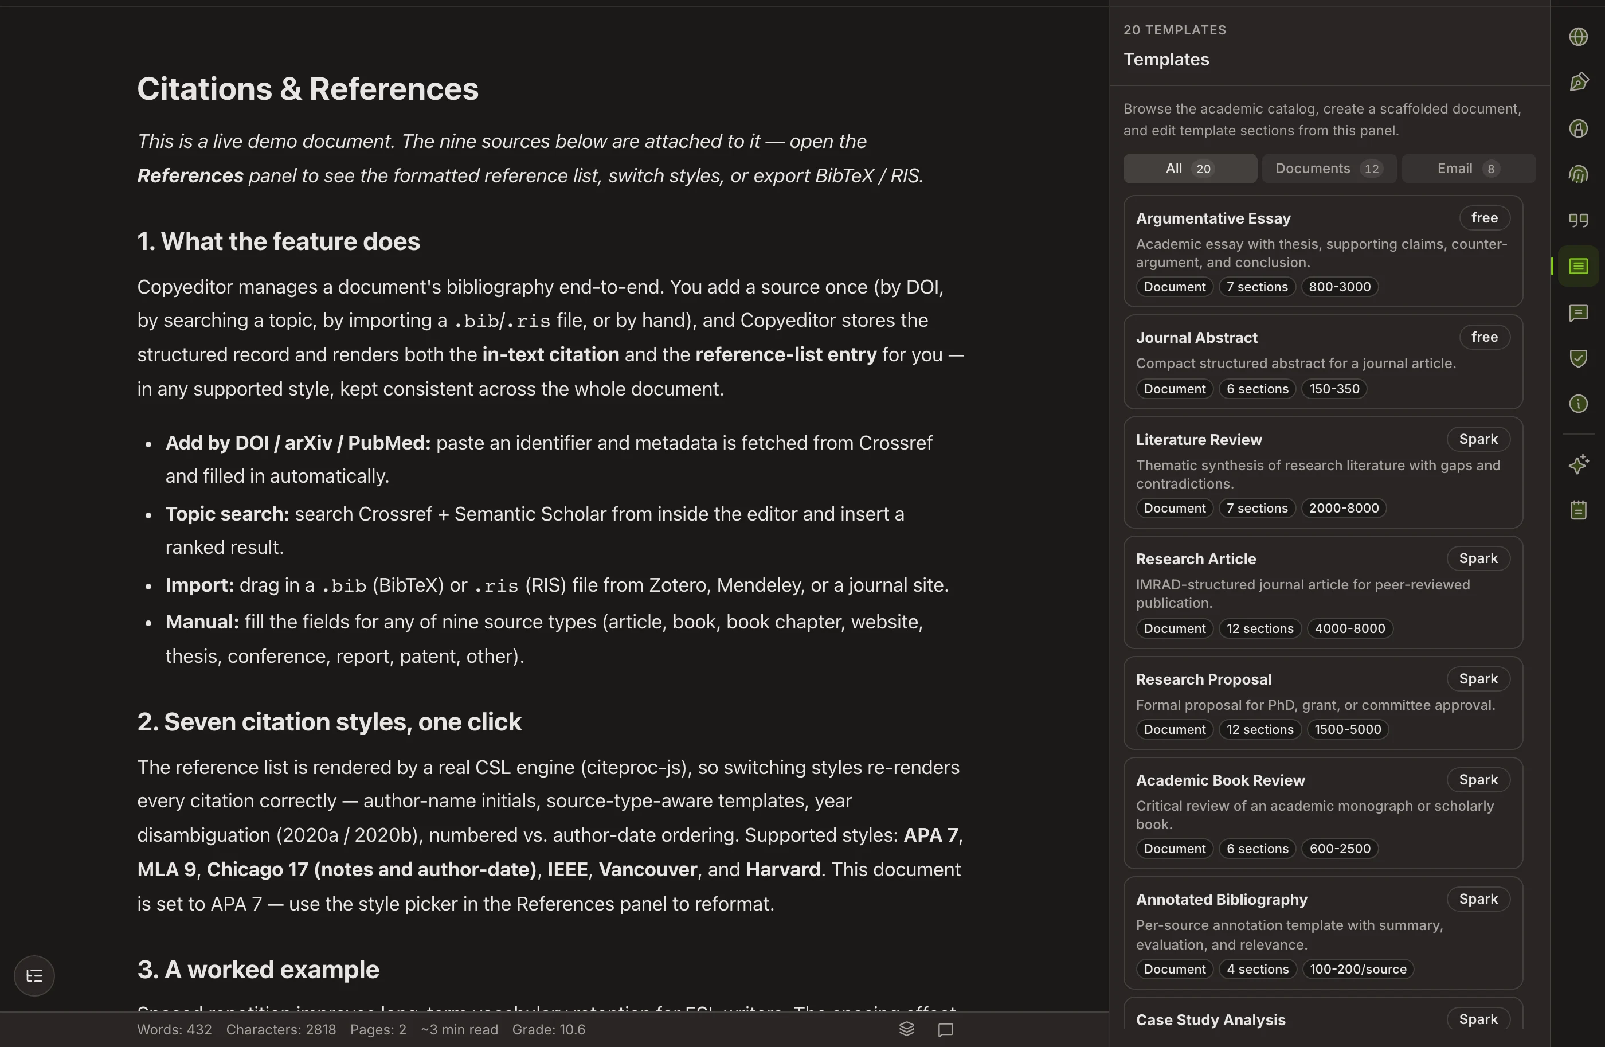Click the Spark badge on Case Study Analysis

(1478, 1019)
